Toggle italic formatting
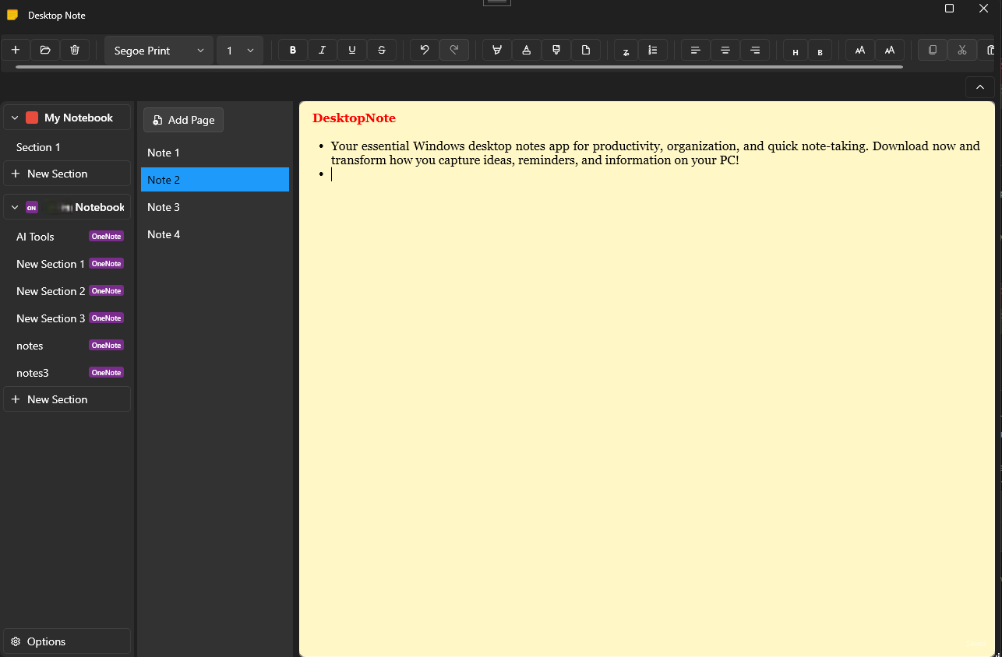Screen dimensions: 1002x657 [x=323, y=50]
